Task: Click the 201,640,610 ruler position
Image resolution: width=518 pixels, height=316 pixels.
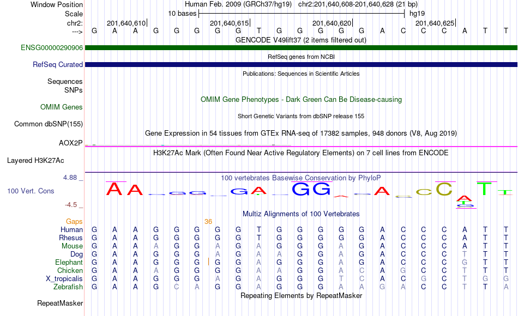Action: coord(126,23)
